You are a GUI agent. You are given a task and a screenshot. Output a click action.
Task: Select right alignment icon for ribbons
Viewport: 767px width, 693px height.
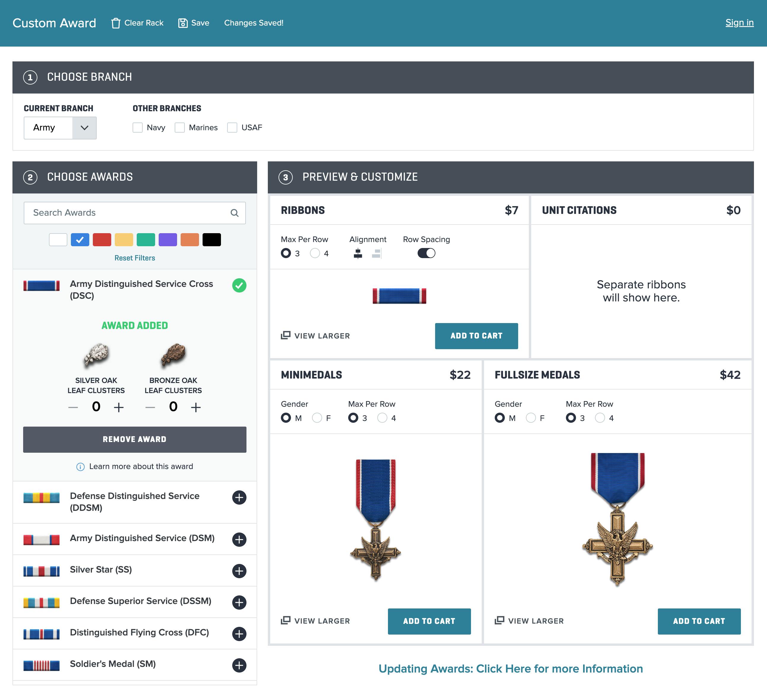click(377, 253)
